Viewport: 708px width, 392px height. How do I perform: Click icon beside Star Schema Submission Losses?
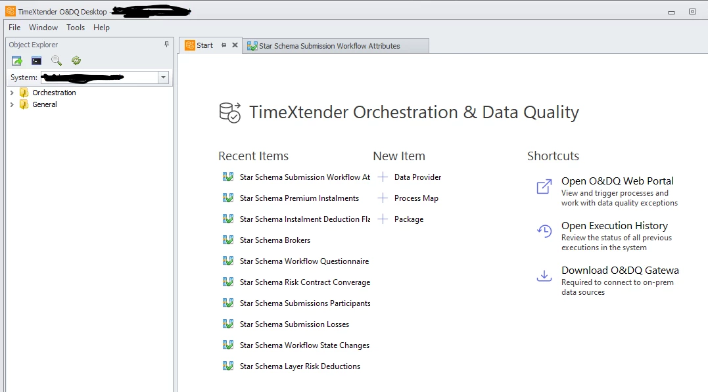tap(228, 324)
